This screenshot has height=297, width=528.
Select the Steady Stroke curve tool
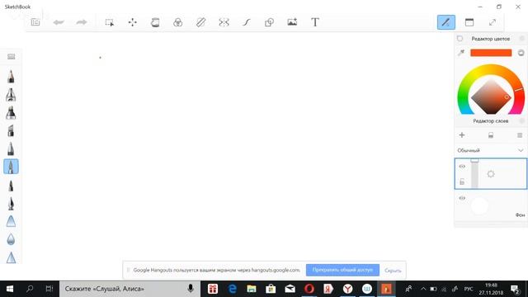[x=247, y=22]
